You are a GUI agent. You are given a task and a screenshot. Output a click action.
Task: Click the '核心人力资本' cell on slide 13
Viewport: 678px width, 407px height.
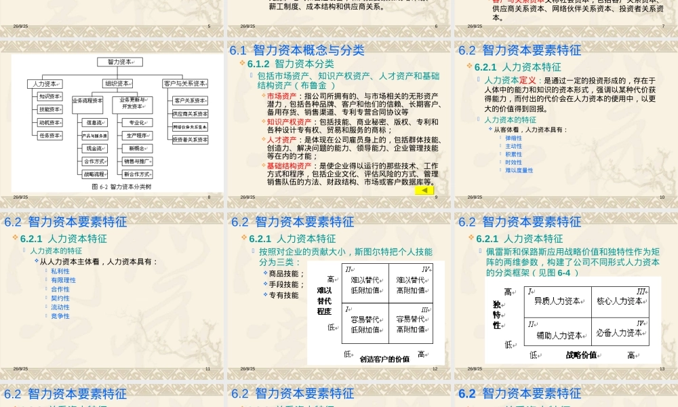click(x=620, y=302)
